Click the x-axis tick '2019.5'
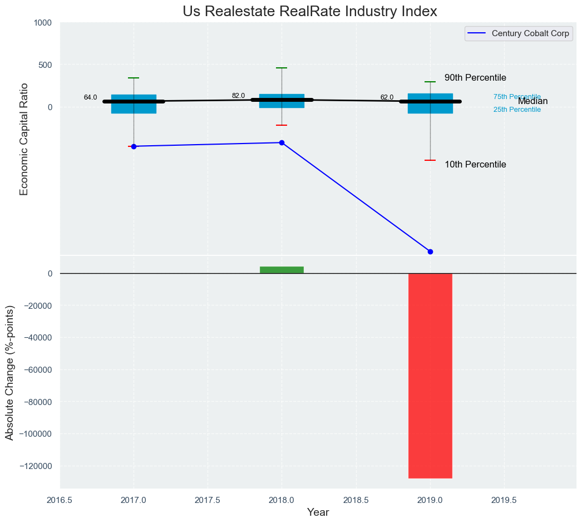 point(504,500)
